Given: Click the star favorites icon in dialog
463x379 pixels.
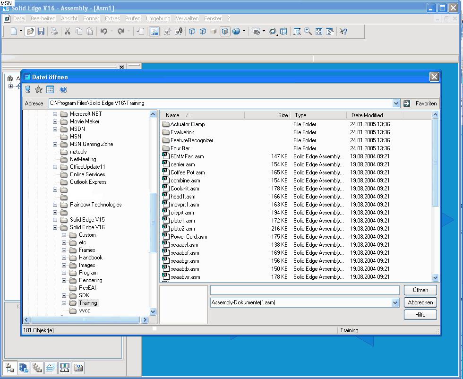Looking at the screenshot, I should point(39,89).
